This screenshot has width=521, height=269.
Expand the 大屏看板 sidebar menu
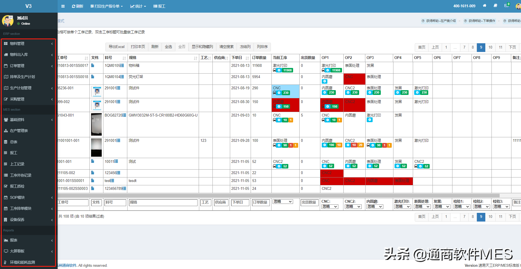(x=28, y=251)
